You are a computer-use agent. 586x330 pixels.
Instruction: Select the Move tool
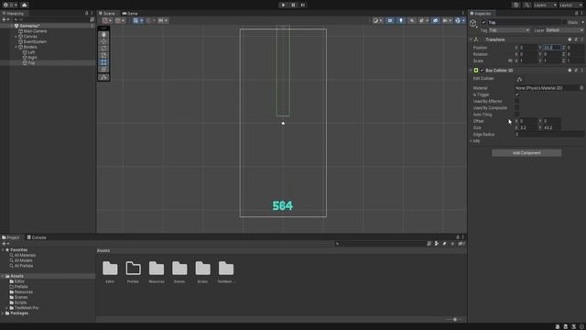point(103,41)
